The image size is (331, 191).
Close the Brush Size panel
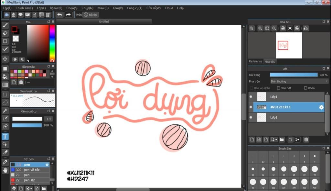[328, 148]
